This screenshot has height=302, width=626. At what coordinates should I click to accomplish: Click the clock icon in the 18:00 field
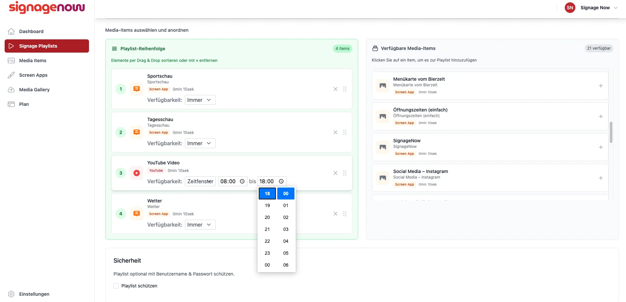tap(281, 181)
